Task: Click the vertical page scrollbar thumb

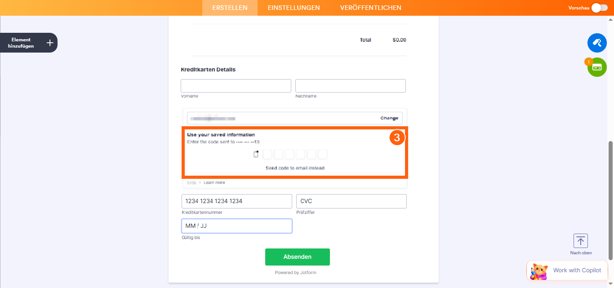Action: pos(610,200)
